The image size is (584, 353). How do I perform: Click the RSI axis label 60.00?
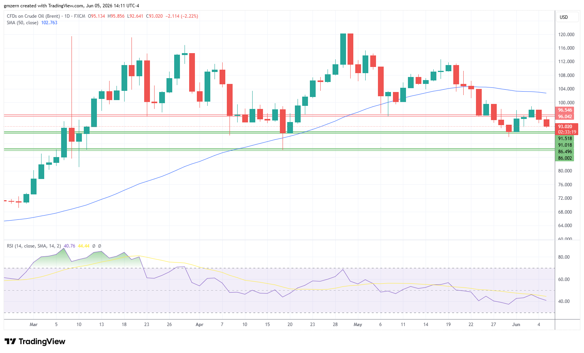[x=564, y=279]
